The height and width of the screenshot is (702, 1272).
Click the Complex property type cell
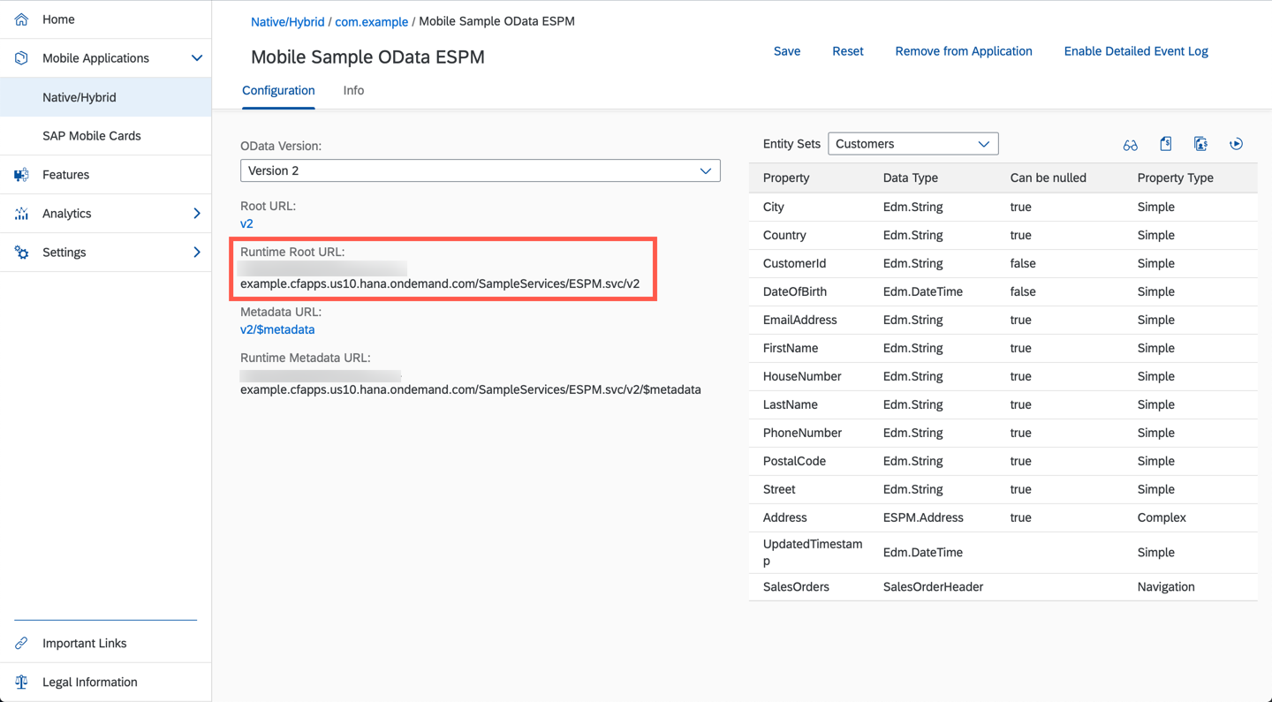pos(1162,517)
